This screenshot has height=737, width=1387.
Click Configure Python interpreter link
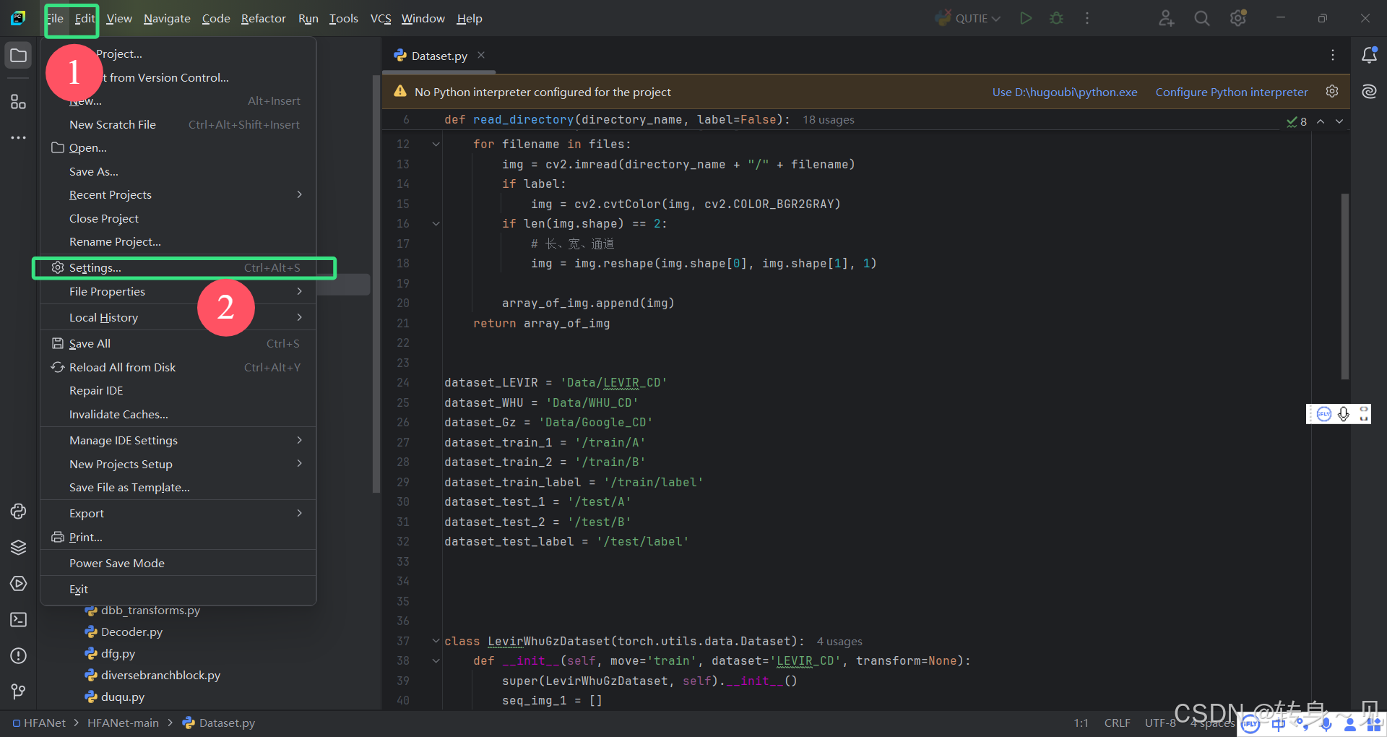point(1231,92)
